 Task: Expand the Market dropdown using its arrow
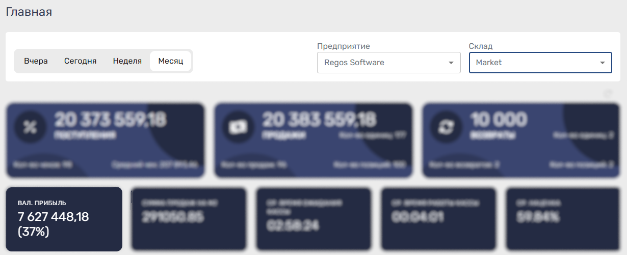(603, 63)
